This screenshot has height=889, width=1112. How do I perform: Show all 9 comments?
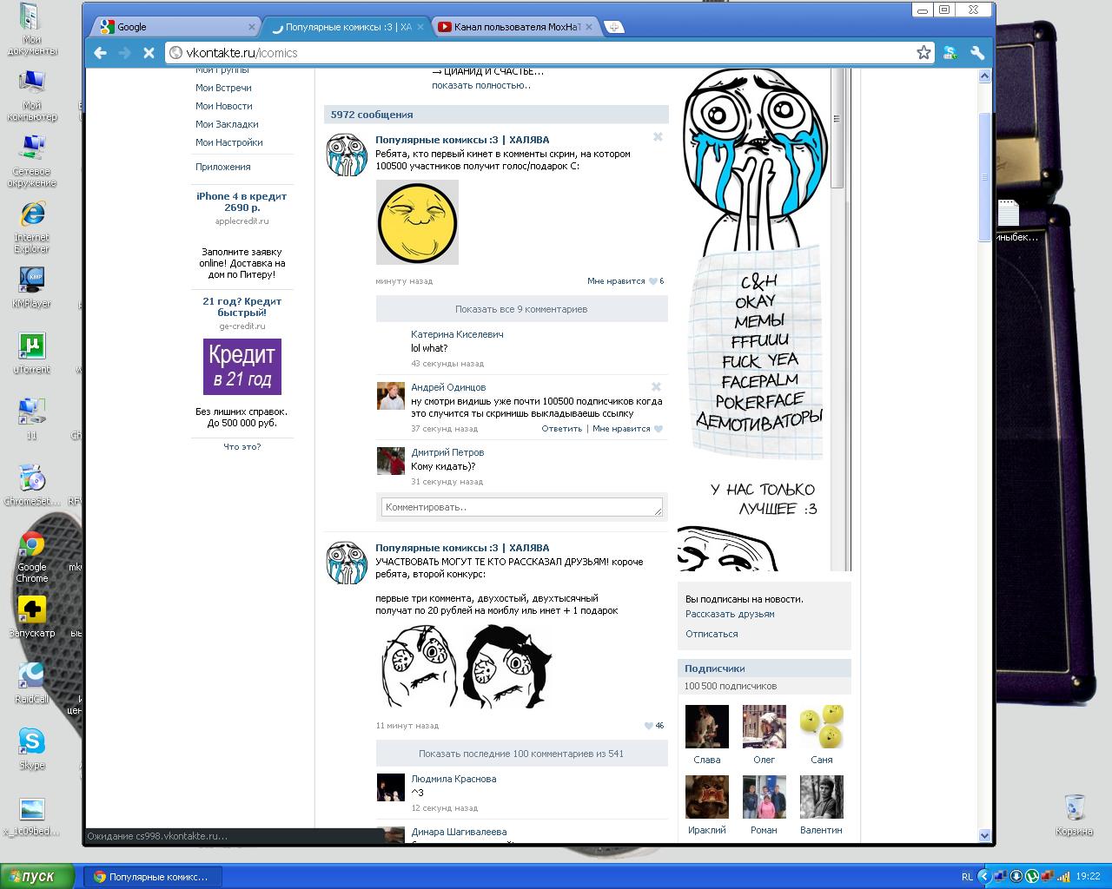point(521,309)
